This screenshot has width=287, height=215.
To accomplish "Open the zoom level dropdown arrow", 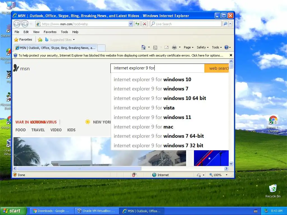I will pyautogui.click(x=226, y=175).
